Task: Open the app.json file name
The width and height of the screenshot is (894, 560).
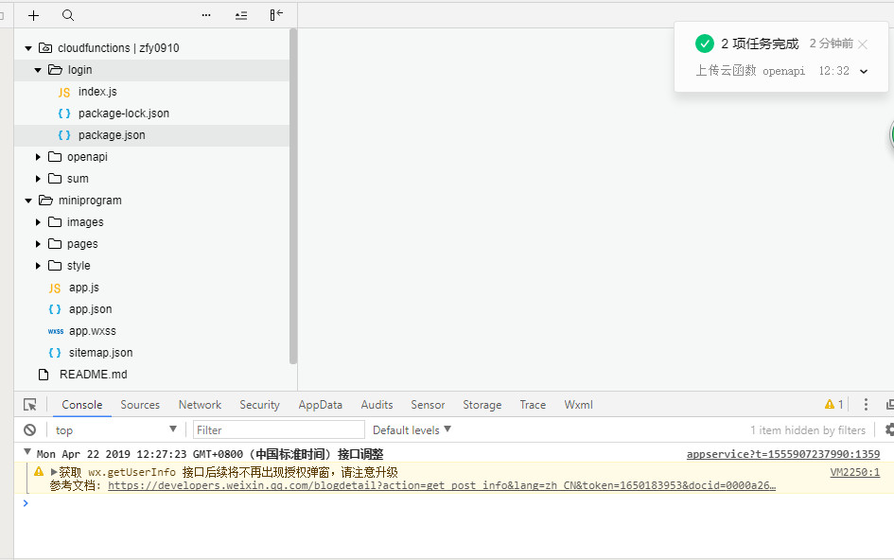Action: tap(91, 309)
